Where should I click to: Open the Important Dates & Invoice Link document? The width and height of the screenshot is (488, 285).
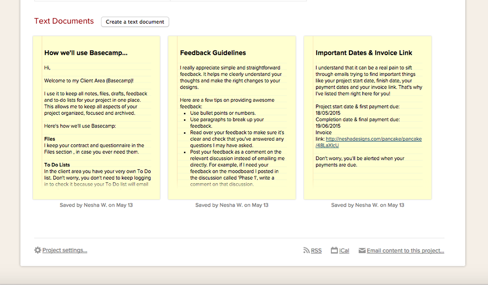click(367, 117)
